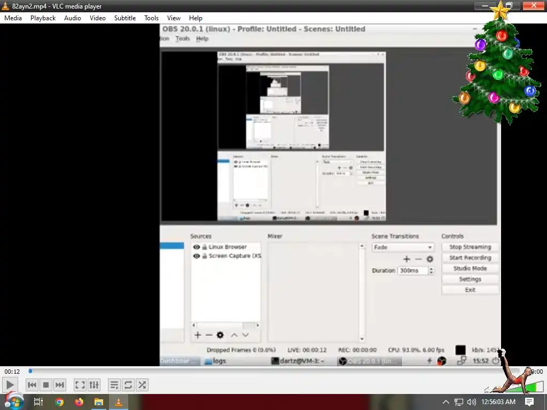Viewport: 547px width, 410px height.
Task: Toggle the eye icon for Screen Capture in video
Action: tap(197, 256)
